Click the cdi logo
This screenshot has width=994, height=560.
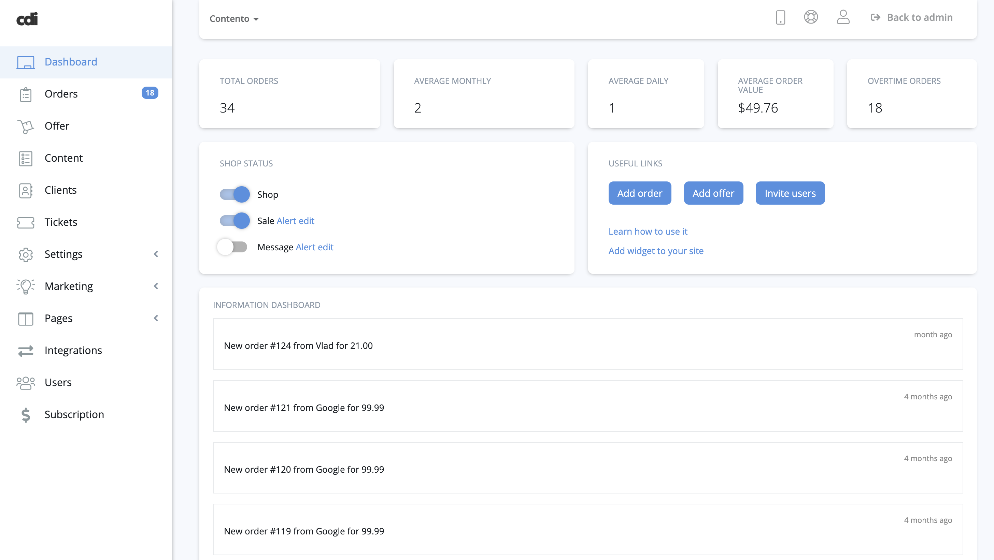click(x=27, y=19)
